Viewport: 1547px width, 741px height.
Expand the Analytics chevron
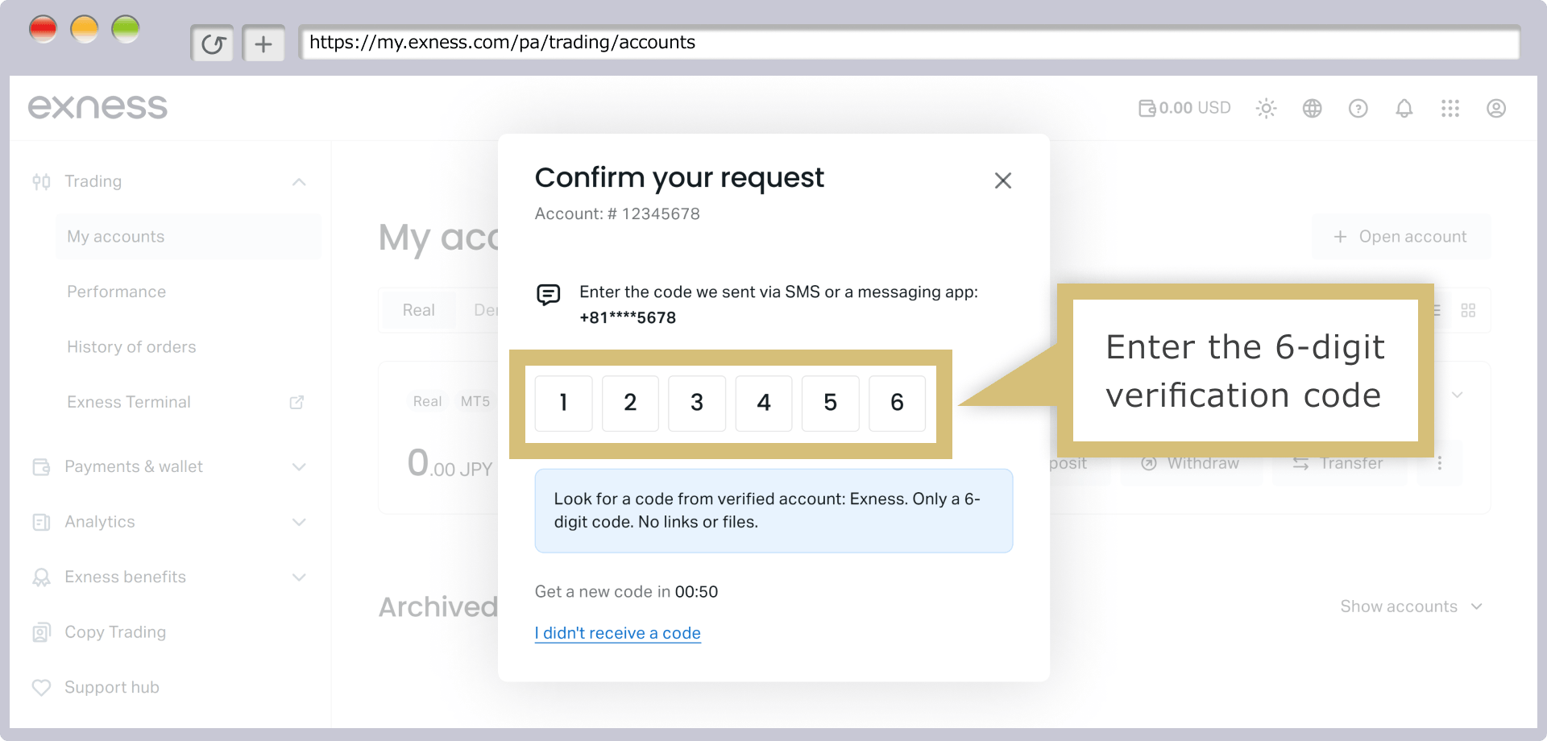point(299,522)
